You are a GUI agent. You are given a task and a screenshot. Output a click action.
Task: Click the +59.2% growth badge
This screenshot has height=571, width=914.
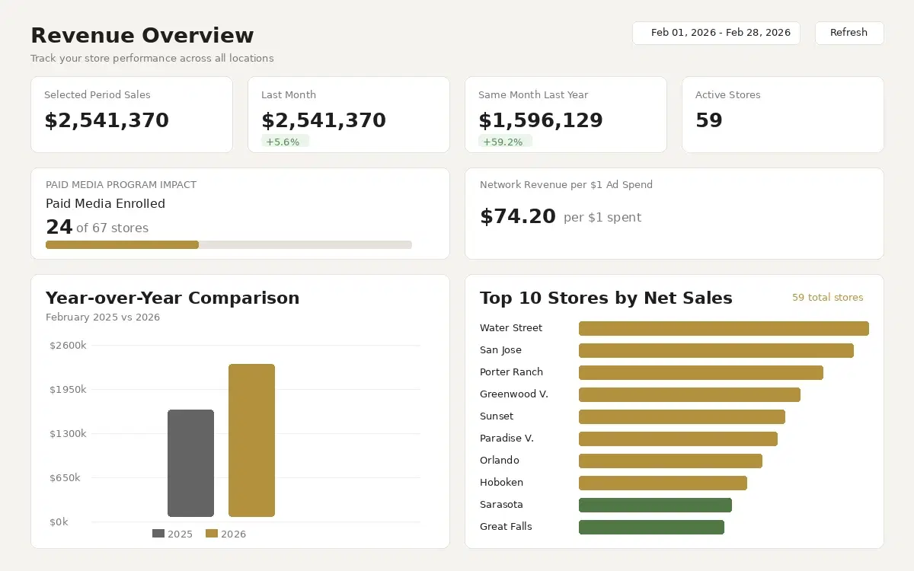503,141
